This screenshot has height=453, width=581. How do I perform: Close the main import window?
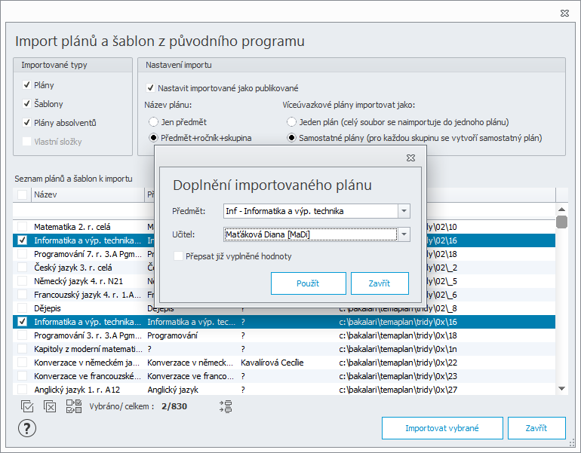point(564,14)
